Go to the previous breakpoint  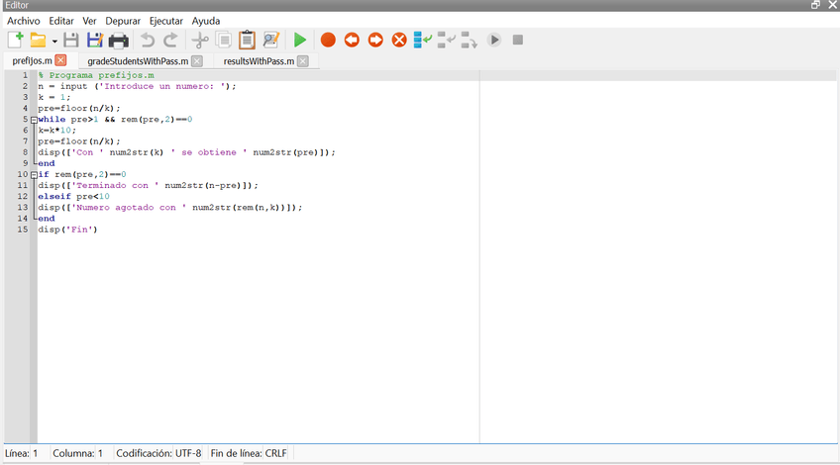point(352,41)
